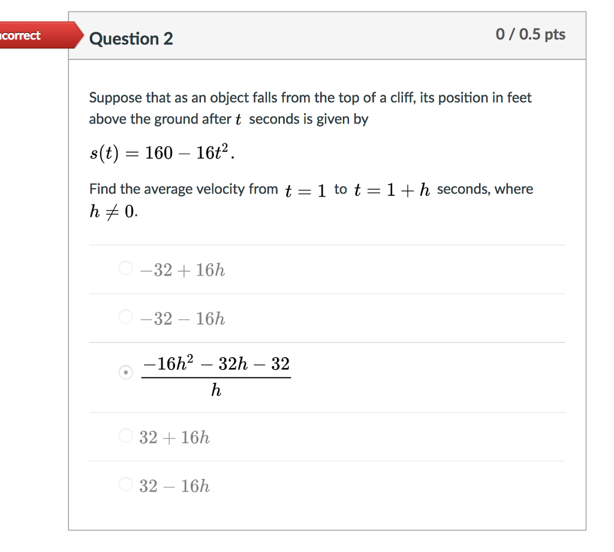Click the fraction answer expression over h
This screenshot has width=614, height=552.
[x=216, y=376]
